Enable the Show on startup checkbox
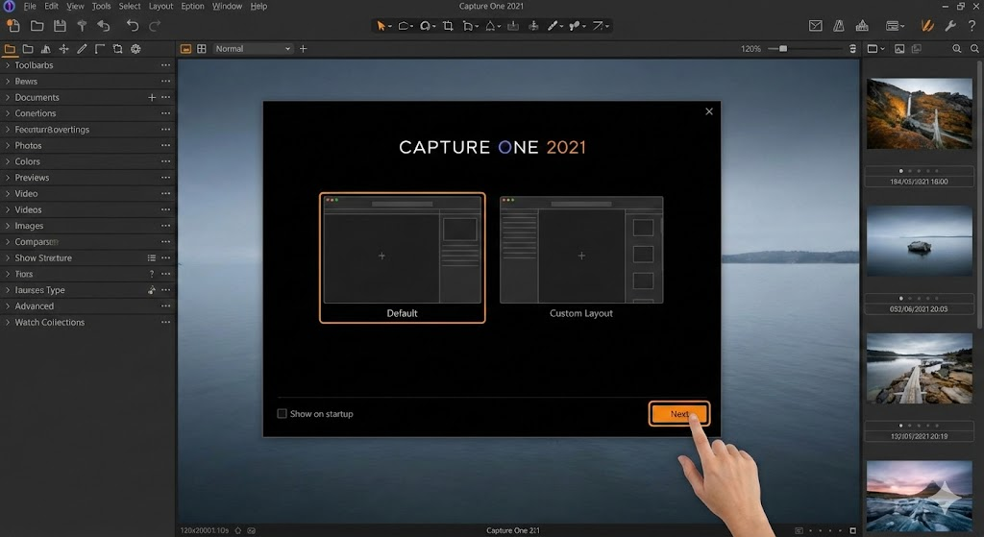The width and height of the screenshot is (984, 537). pos(282,413)
